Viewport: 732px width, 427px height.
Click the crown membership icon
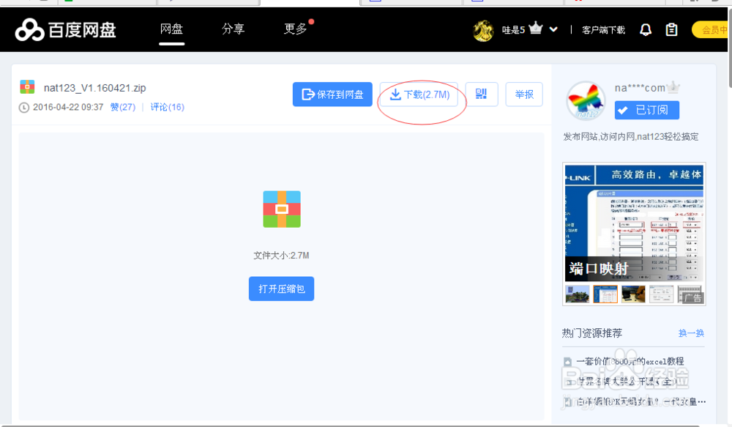tap(536, 29)
